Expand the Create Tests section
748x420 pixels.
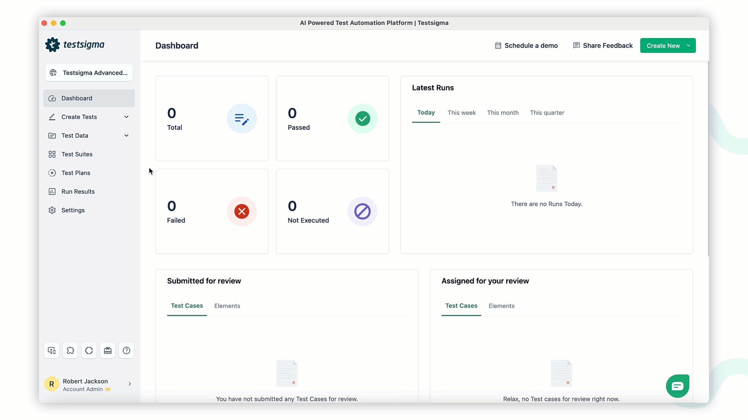pyautogui.click(x=126, y=117)
